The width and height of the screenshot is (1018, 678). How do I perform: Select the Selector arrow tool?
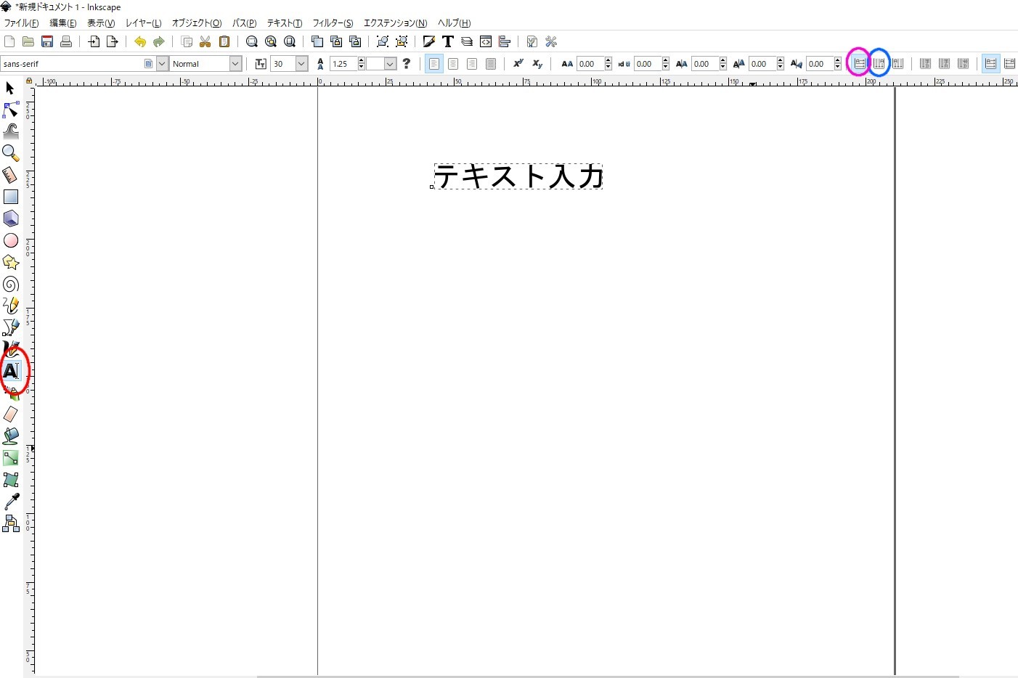click(x=10, y=89)
